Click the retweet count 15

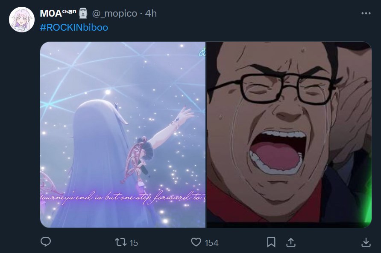pyautogui.click(x=134, y=243)
